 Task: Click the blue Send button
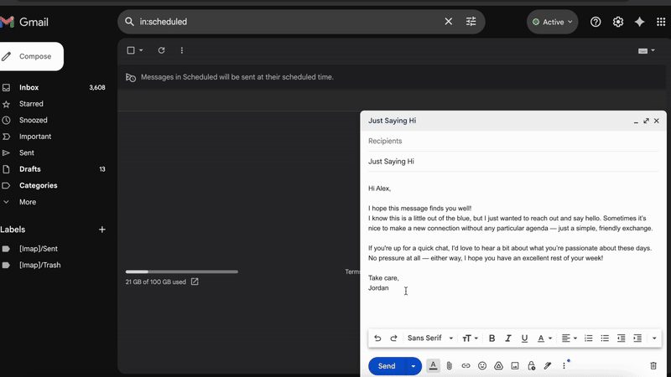[386, 366]
